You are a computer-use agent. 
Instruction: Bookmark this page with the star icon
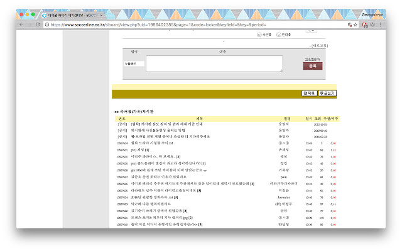coord(355,24)
